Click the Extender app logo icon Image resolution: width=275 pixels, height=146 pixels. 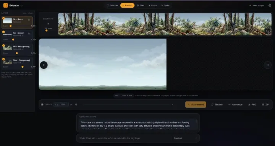pyautogui.click(x=6, y=5)
